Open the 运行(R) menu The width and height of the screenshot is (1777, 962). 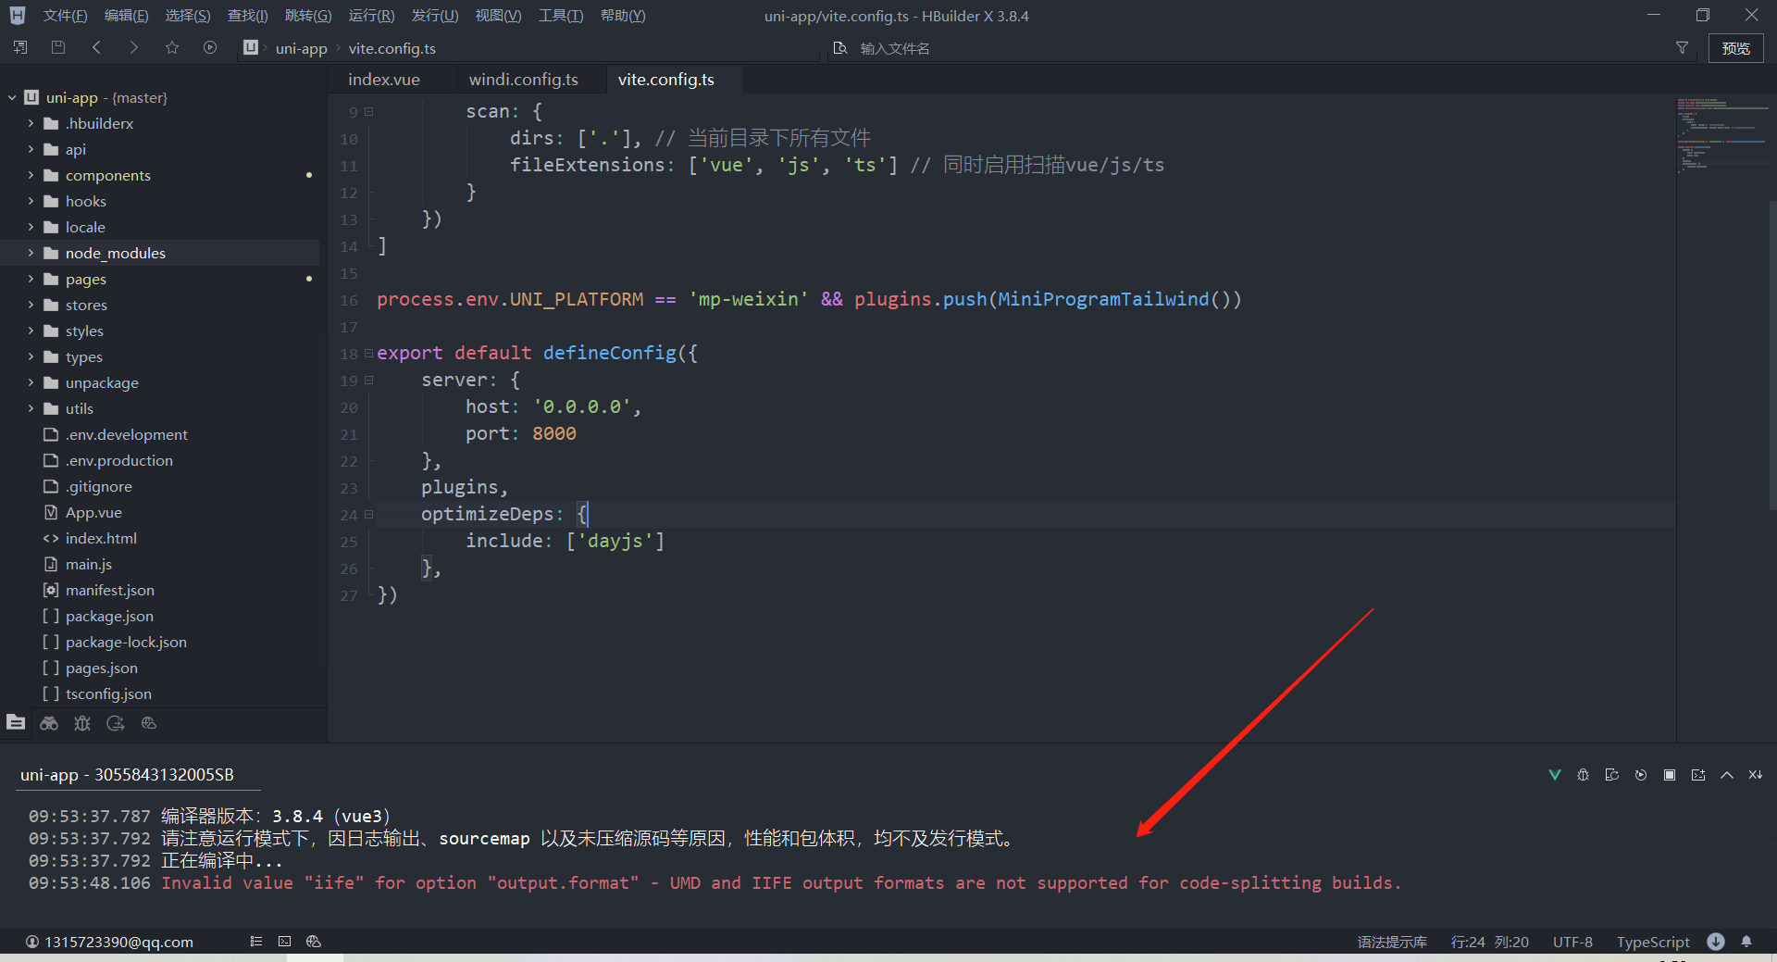tap(371, 16)
